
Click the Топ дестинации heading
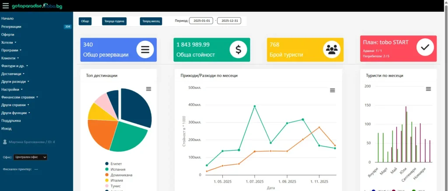(101, 75)
